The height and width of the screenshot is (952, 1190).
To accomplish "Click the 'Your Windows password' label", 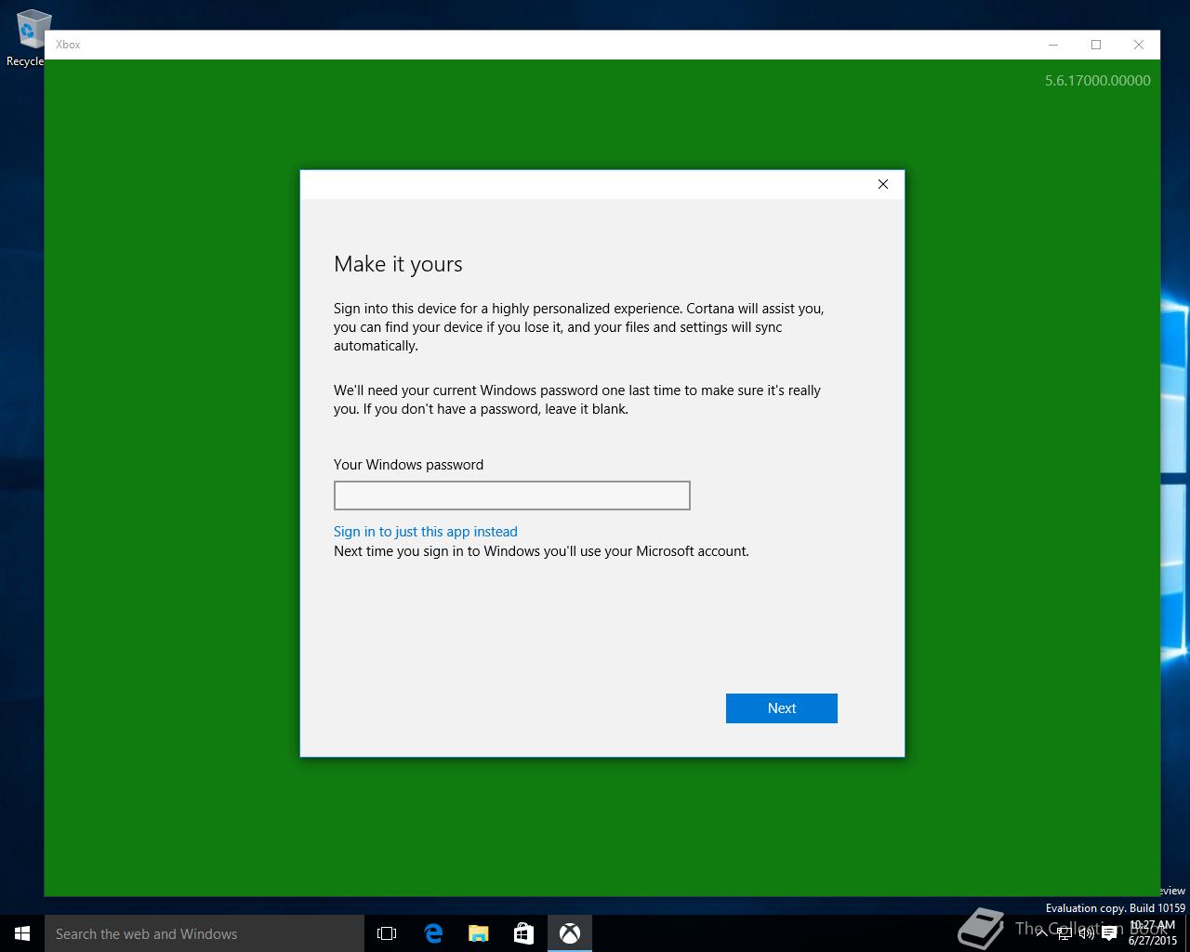I will click(x=408, y=465).
